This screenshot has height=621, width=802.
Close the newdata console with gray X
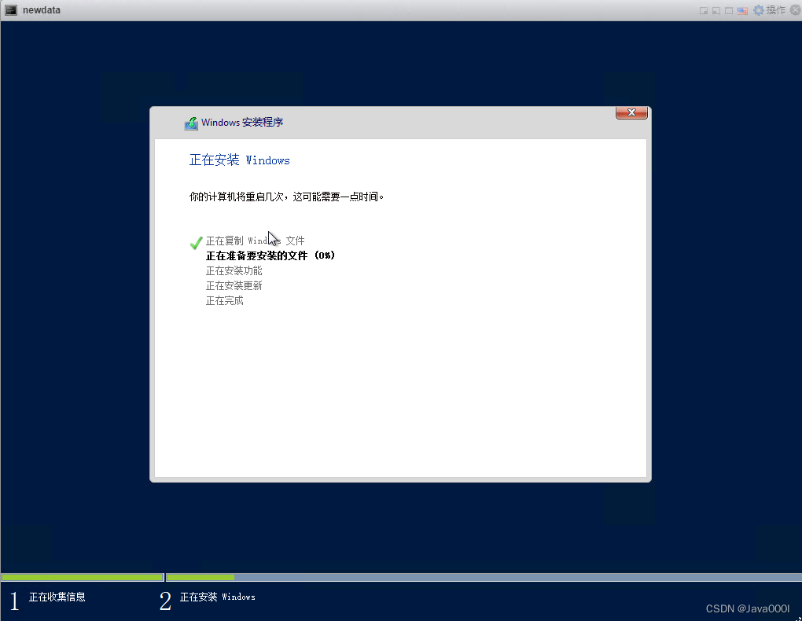pos(796,9)
